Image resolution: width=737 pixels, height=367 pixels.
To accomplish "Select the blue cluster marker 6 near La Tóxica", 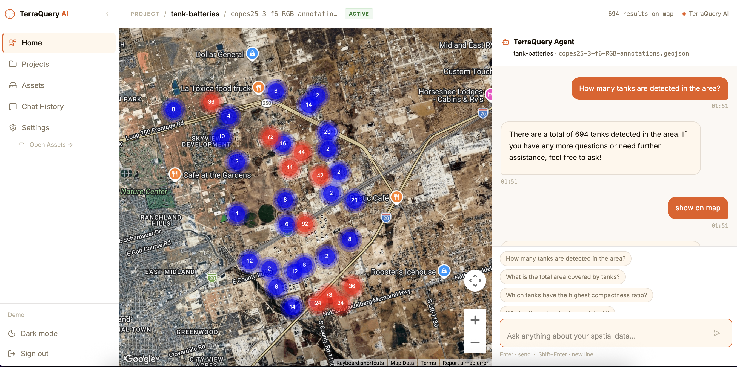I will click(276, 91).
